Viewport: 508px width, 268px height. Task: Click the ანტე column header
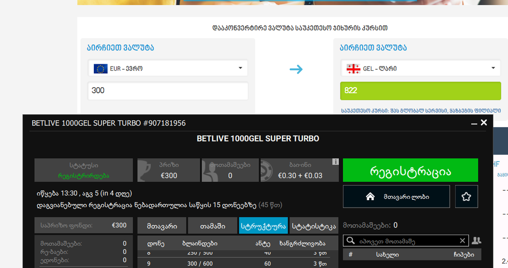point(263,243)
